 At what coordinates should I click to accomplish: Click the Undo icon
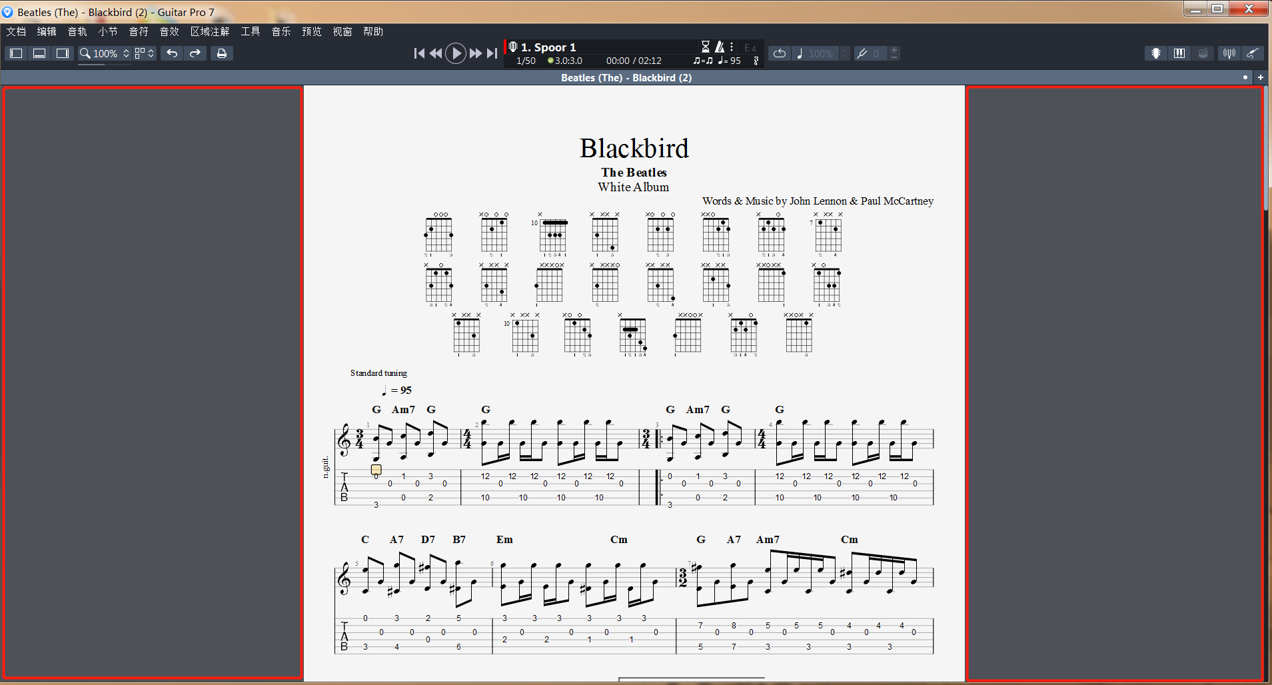click(172, 53)
